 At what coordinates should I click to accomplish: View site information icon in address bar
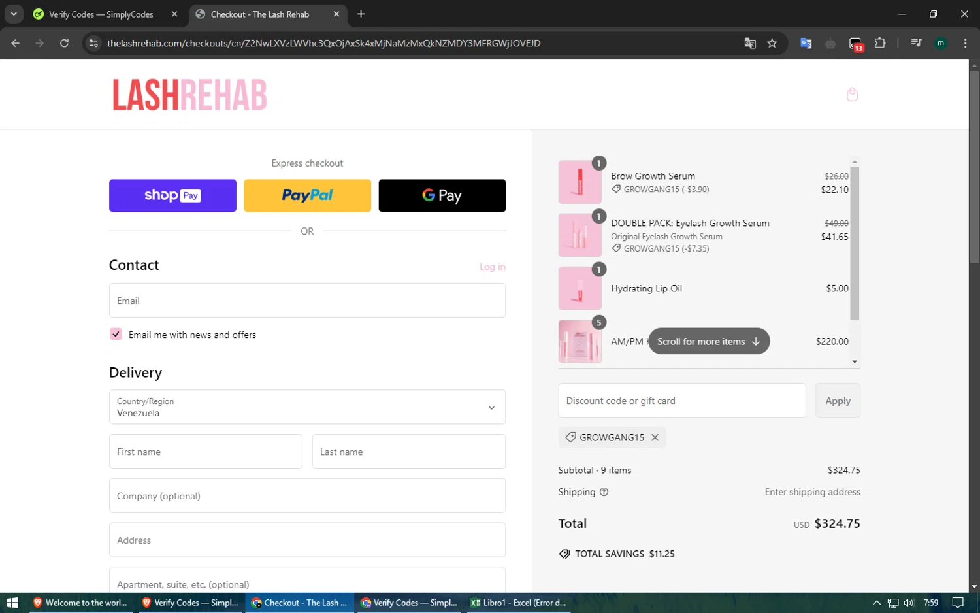tap(93, 43)
